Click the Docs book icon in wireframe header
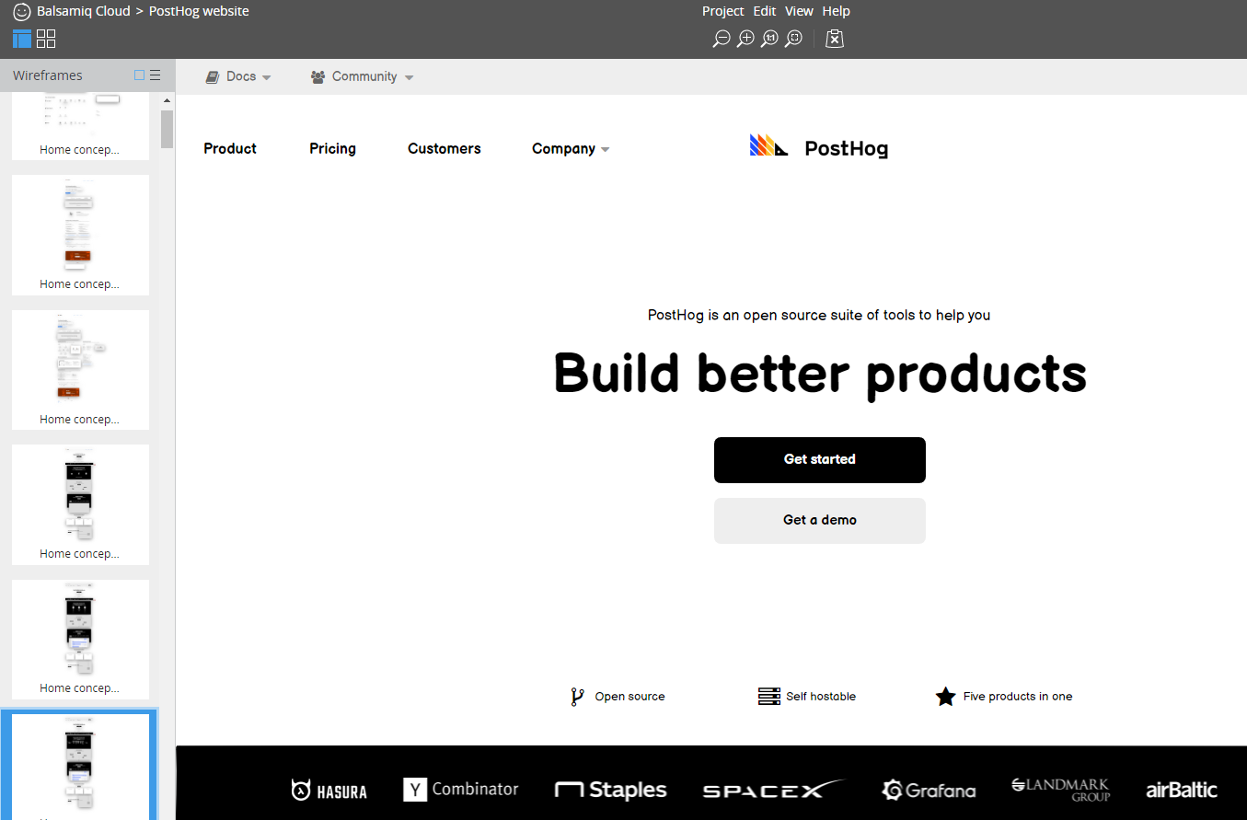Screen dimensions: 1247x820 pos(212,76)
